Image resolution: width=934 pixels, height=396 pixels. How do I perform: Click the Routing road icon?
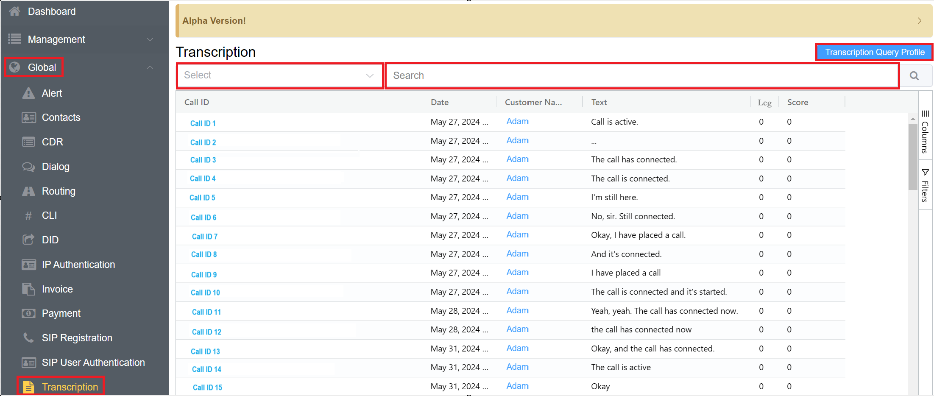pos(28,191)
